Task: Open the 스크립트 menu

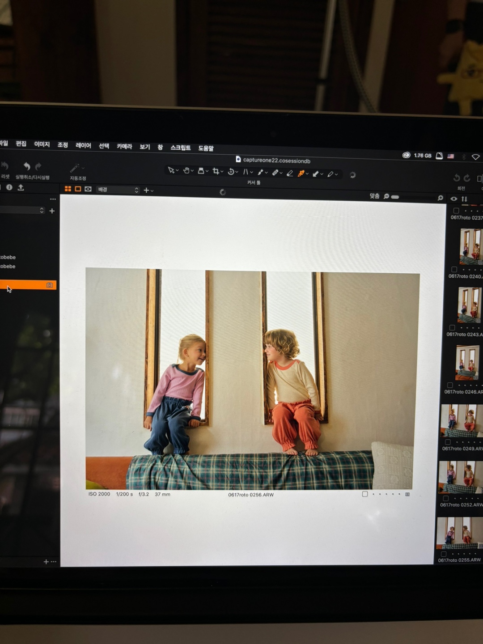Action: click(x=180, y=148)
